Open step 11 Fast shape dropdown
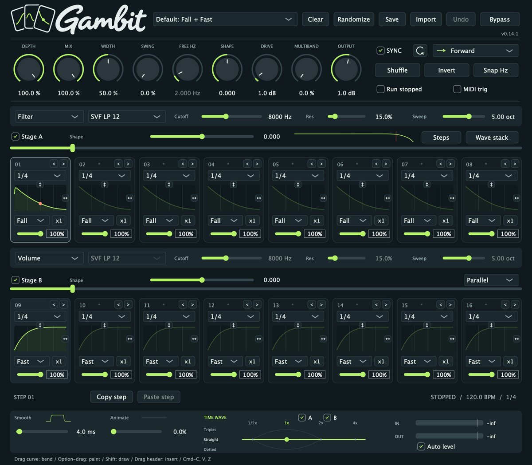 click(x=160, y=362)
